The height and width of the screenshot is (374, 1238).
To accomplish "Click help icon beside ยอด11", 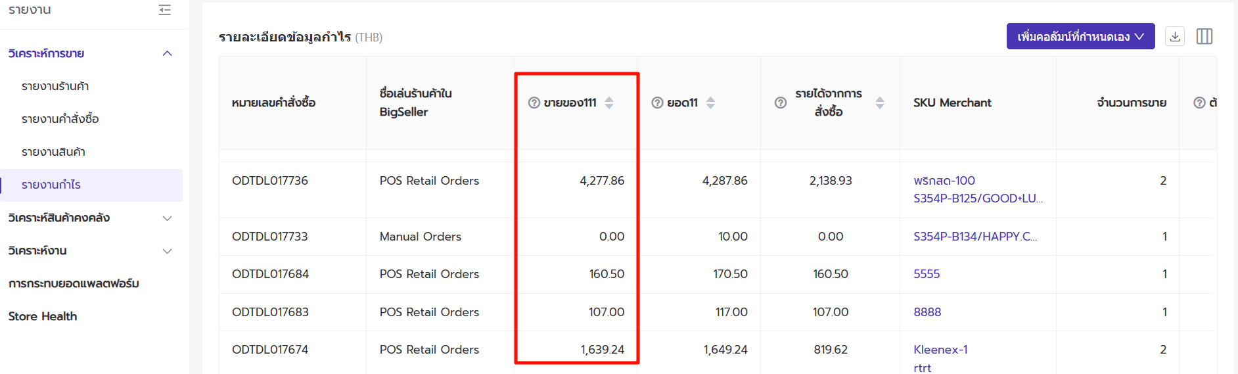I will 657,103.
